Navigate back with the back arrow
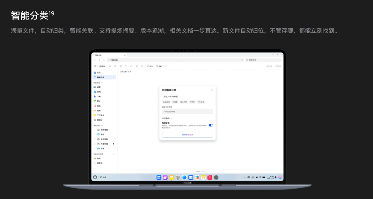Viewport: 373px width, 199px height. [95, 60]
